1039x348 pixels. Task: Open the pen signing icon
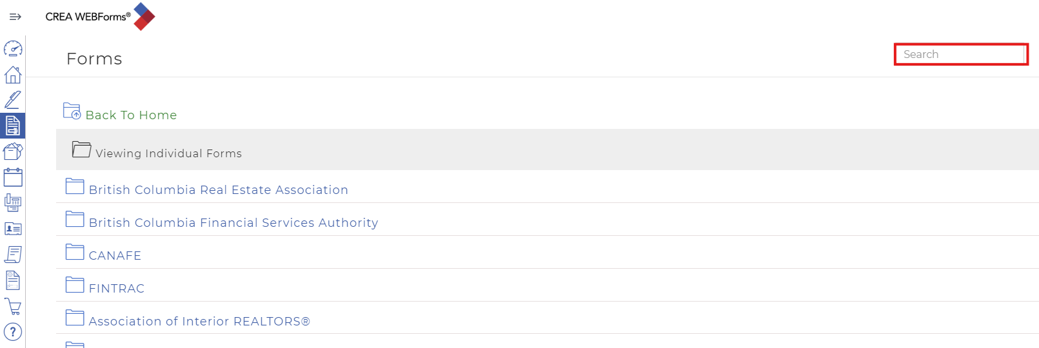click(x=13, y=100)
